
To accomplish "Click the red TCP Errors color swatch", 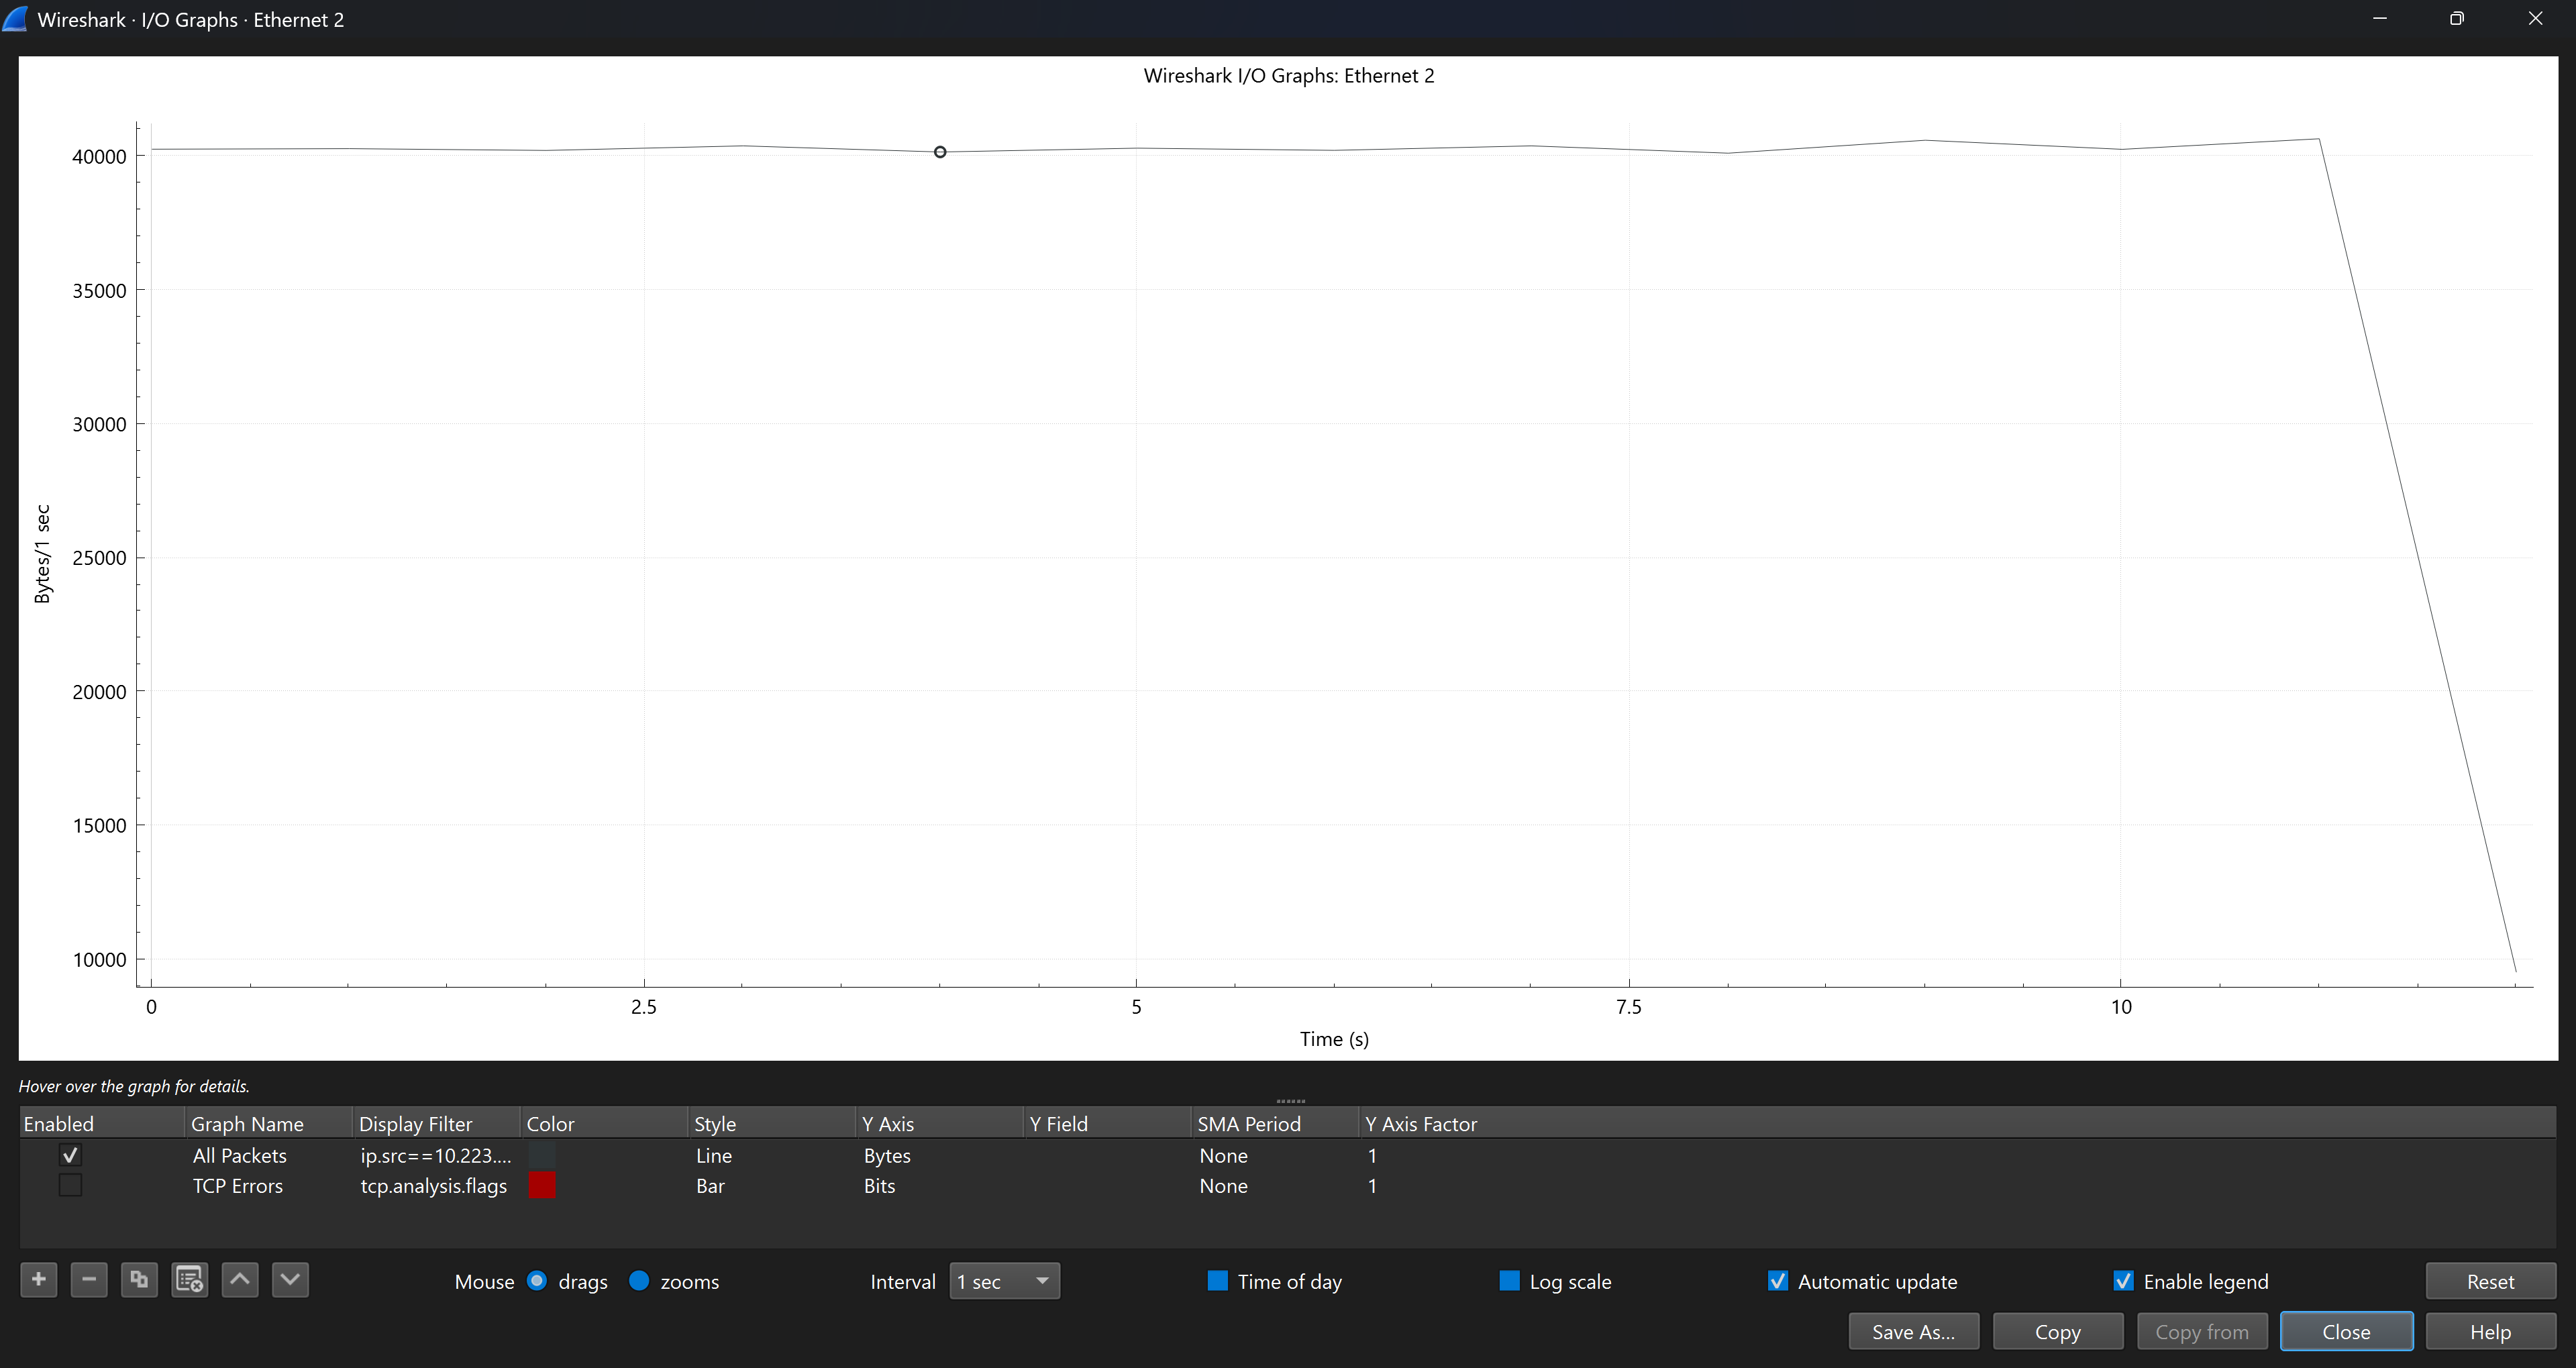I will [x=542, y=1185].
